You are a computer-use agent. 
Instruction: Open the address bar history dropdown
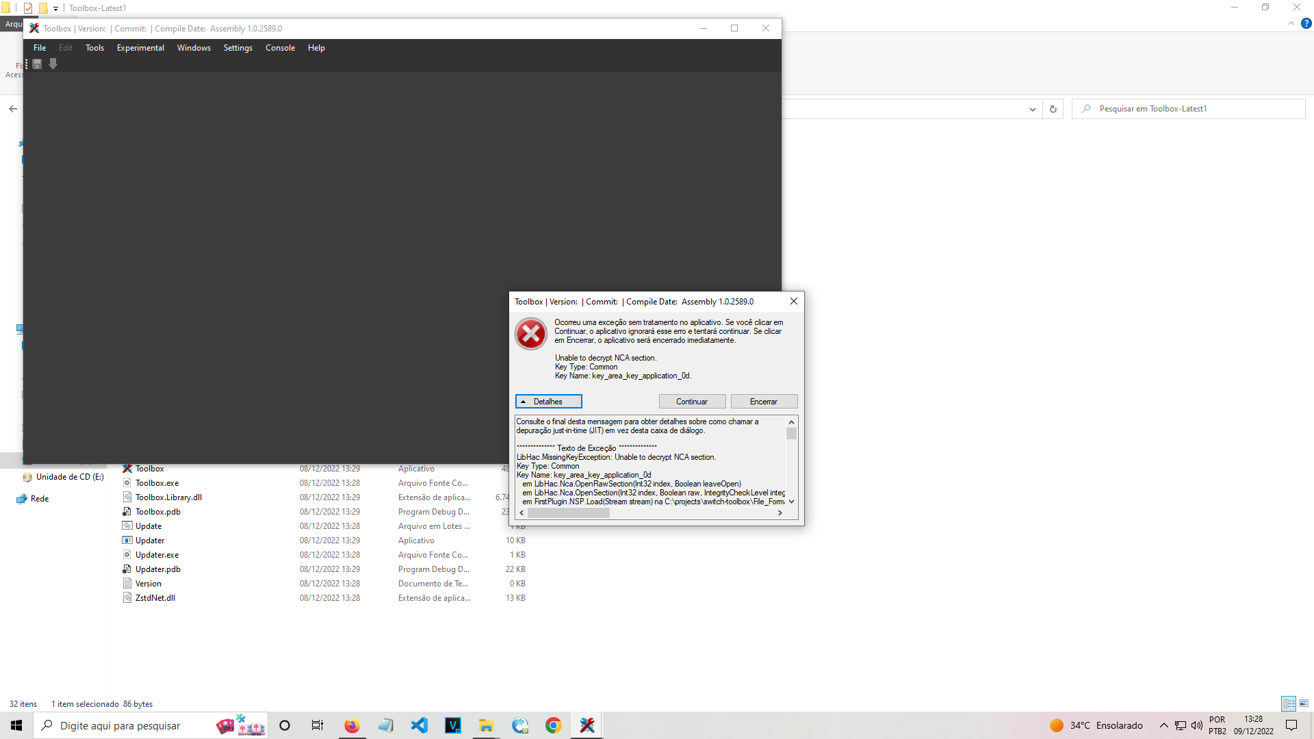click(x=1033, y=108)
